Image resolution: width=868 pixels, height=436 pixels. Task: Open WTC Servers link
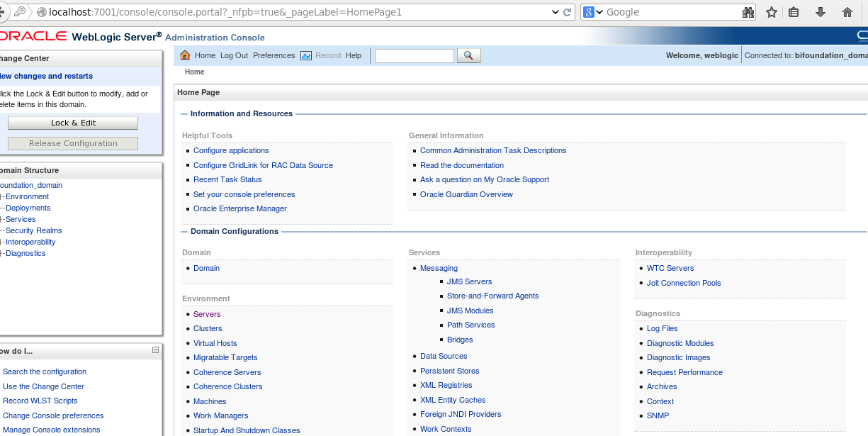point(670,268)
